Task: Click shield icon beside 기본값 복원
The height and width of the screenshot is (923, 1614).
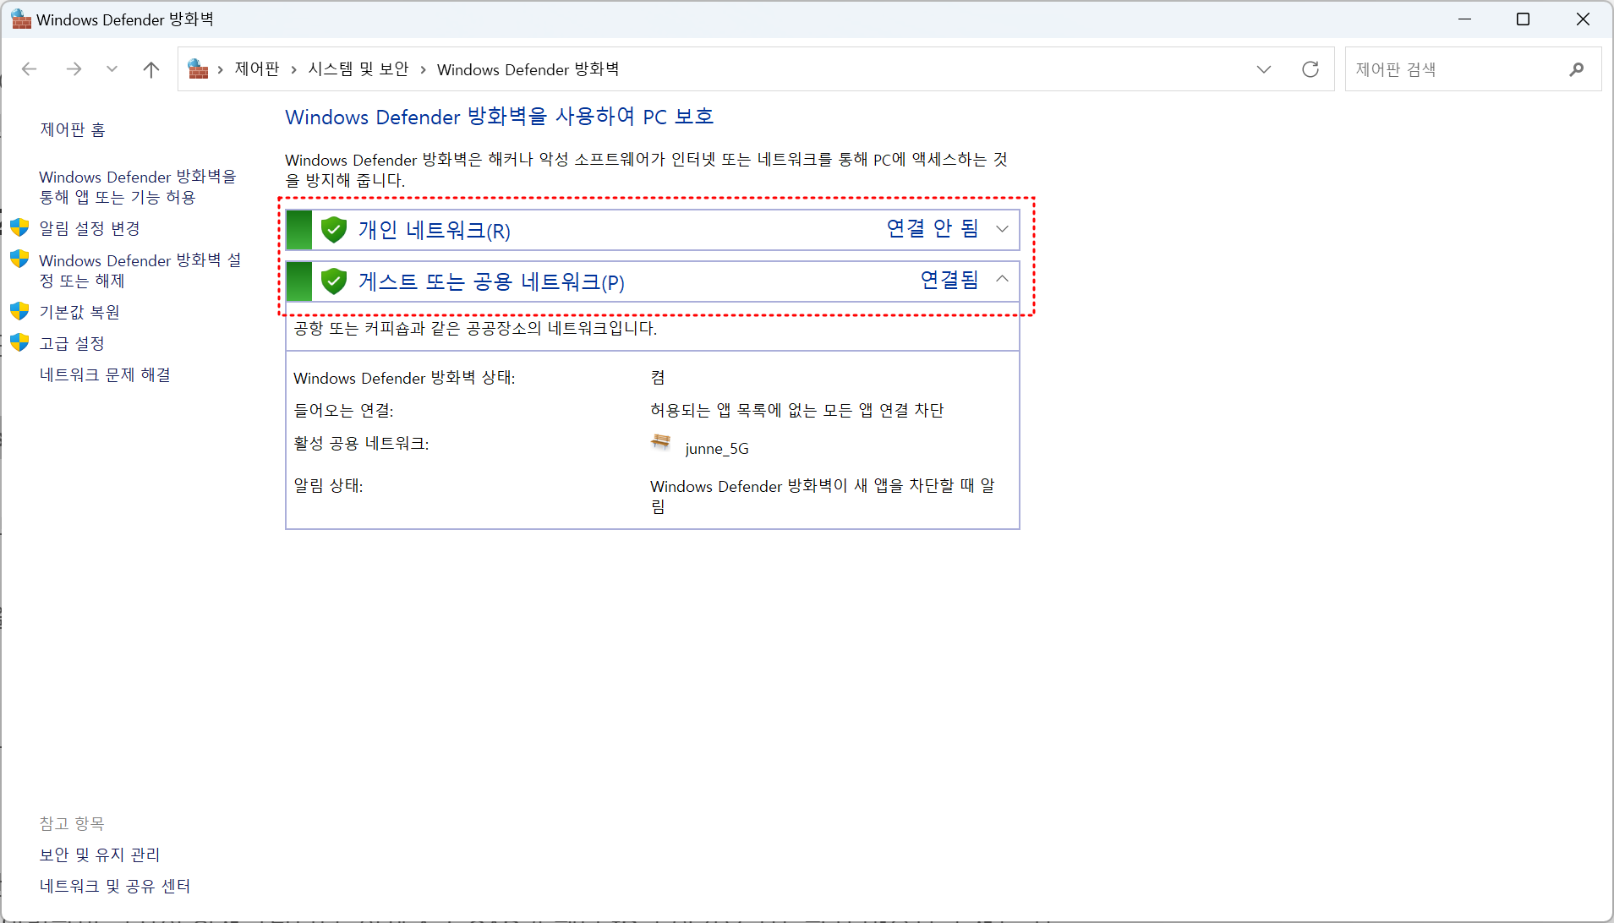Action: click(x=19, y=311)
